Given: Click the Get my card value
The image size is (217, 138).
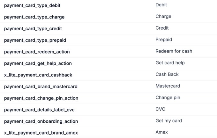Looking at the screenshot, I should pos(168,120).
